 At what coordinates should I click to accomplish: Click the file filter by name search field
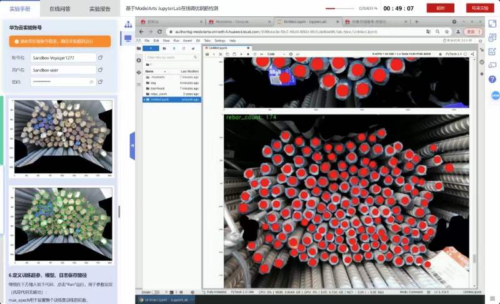171,57
